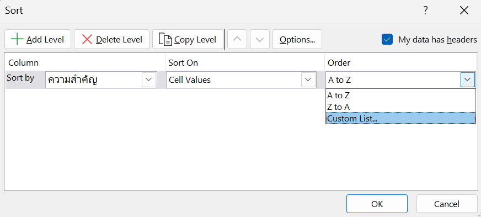The height and width of the screenshot is (217, 481).
Task: Click the Copy Level button
Action: 188,39
